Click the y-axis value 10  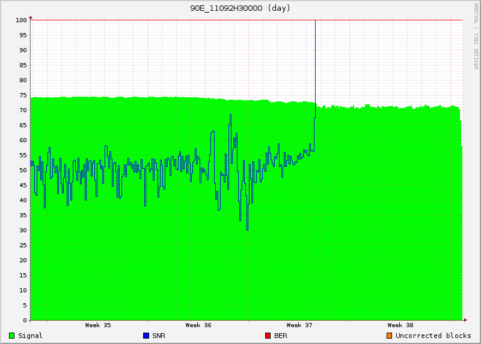[23, 291]
